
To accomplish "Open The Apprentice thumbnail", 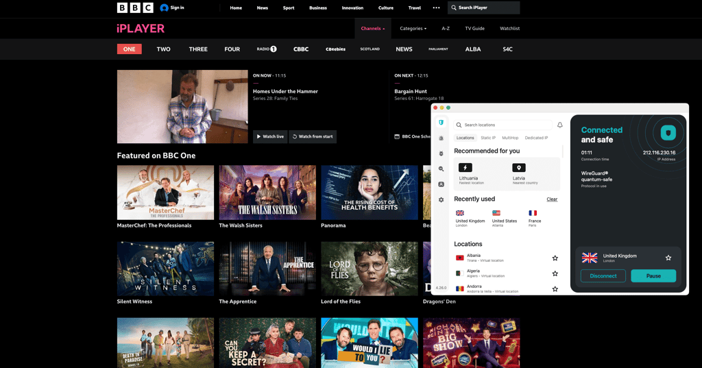I will click(x=267, y=269).
